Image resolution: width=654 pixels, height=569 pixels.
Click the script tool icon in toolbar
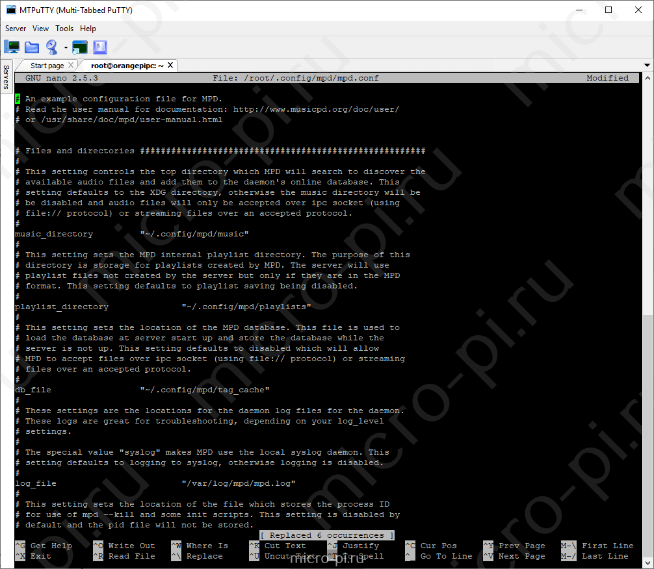click(x=100, y=47)
